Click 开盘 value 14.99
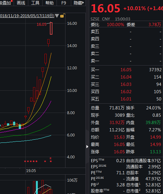This screenshot has height=194, width=163. point(155,137)
